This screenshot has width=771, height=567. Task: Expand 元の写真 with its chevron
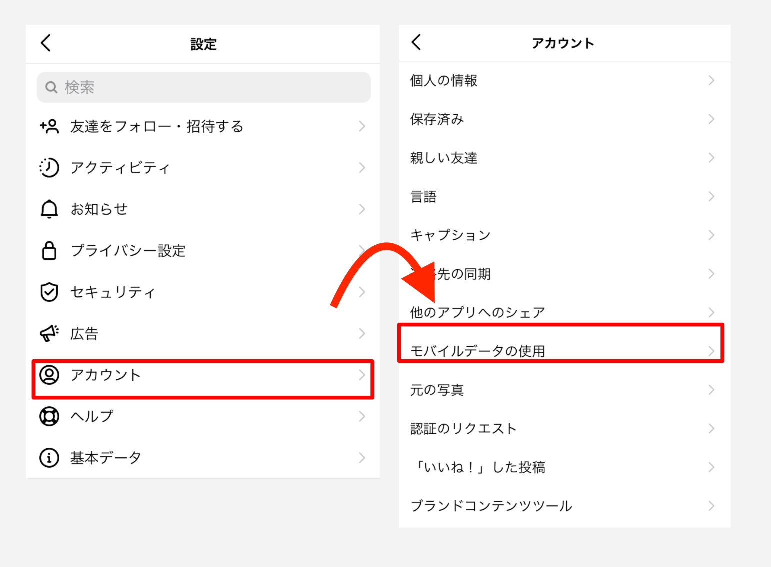(x=711, y=390)
